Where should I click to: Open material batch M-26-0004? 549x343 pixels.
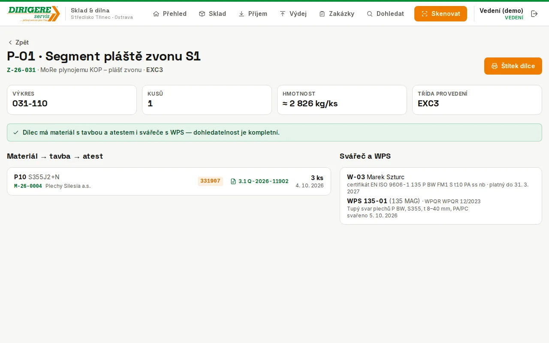[28, 186]
